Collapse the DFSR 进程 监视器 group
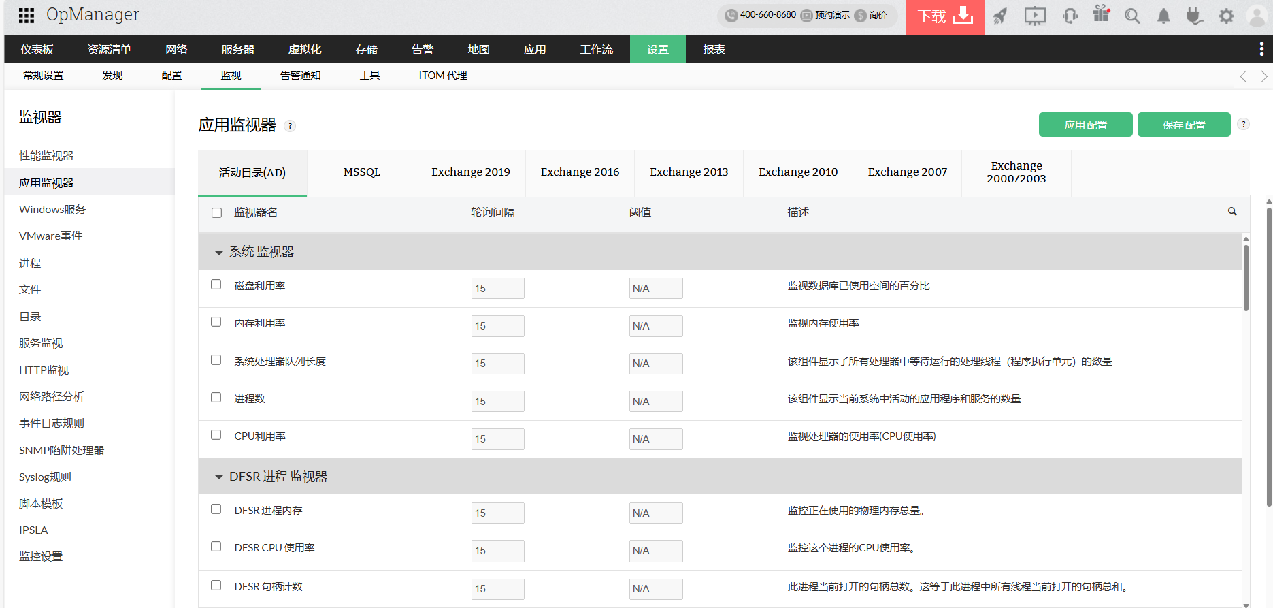 [x=219, y=477]
